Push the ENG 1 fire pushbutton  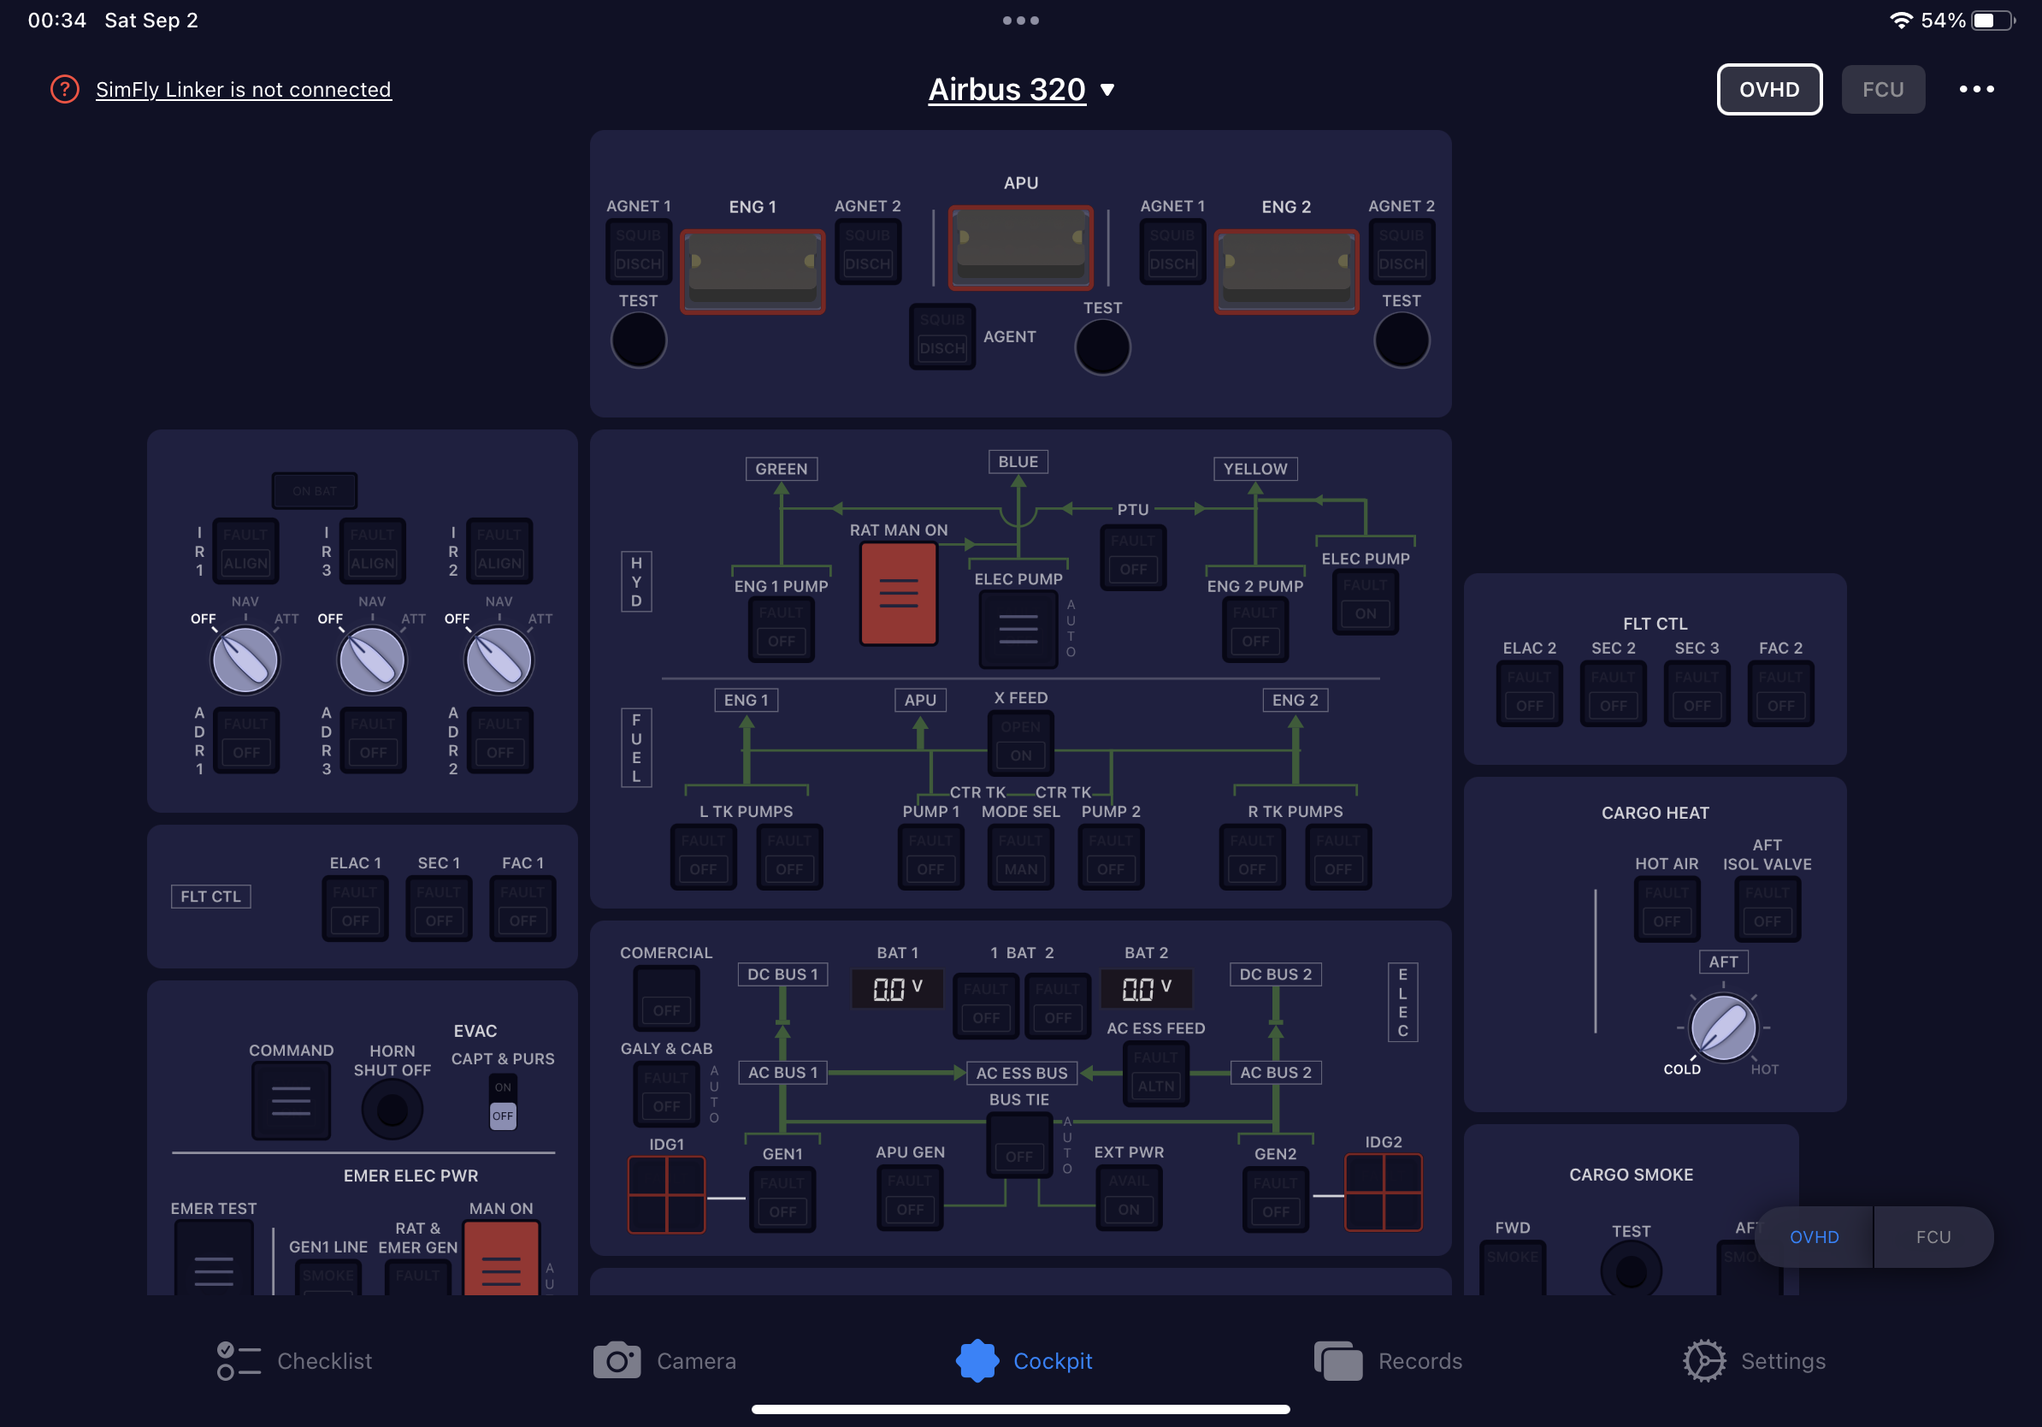pyautogui.click(x=752, y=271)
